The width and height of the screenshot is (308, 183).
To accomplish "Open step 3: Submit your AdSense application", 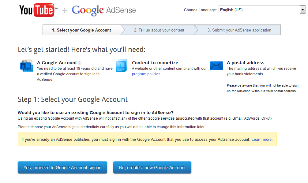I will tap(239, 30).
